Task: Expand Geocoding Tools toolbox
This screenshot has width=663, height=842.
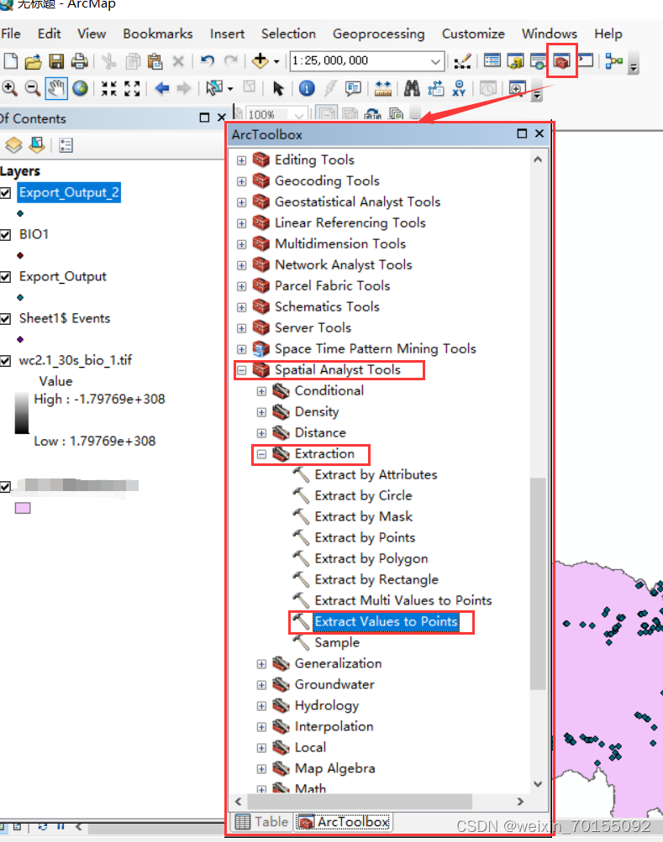Action: [x=241, y=181]
